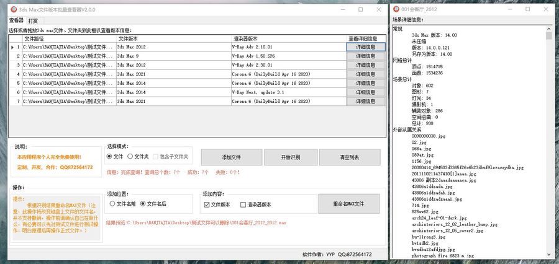559x264 pixels.
Task: Click the app icon in 001会客厅_2012 window title bar
Action: tap(396, 9)
